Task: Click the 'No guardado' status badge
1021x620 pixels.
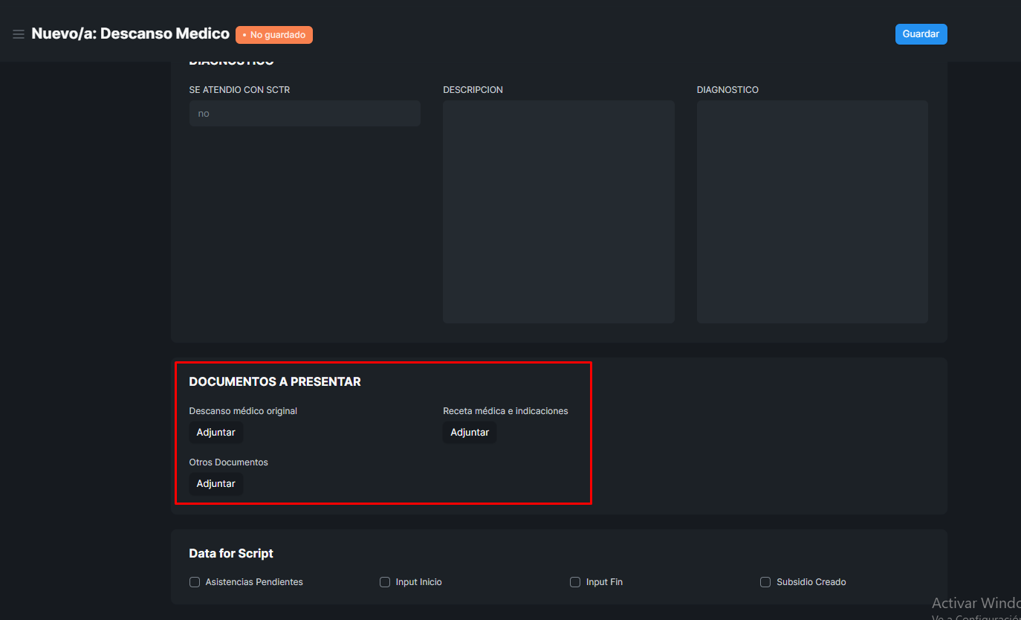Action: pos(274,35)
